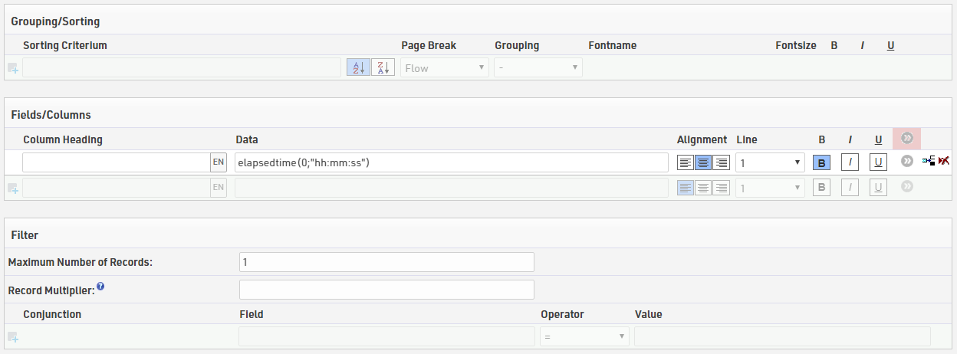The width and height of the screenshot is (957, 354).
Task: Set left alignment for the elapsedtime column
Action: tap(686, 162)
